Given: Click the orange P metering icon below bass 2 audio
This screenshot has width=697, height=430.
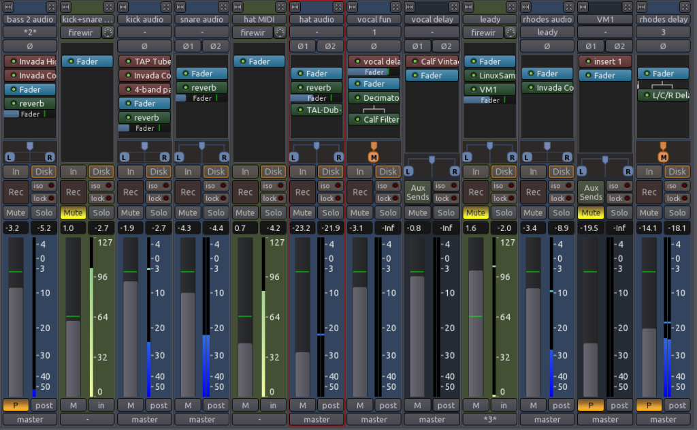Looking at the screenshot, I should point(14,404).
